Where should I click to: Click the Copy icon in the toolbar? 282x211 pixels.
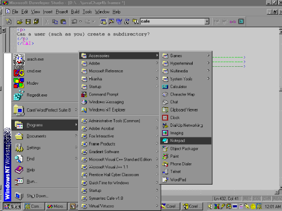[55, 21]
